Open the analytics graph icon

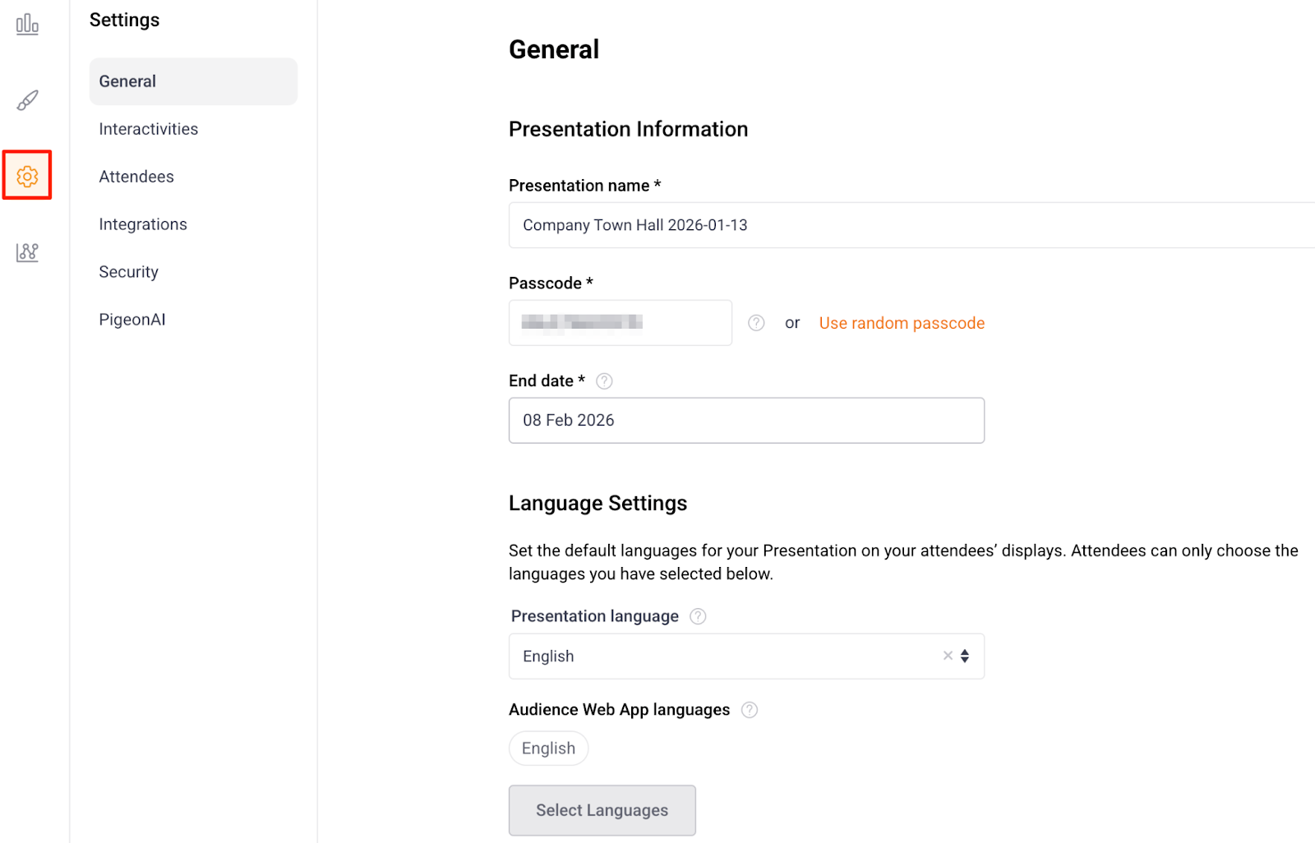(27, 252)
